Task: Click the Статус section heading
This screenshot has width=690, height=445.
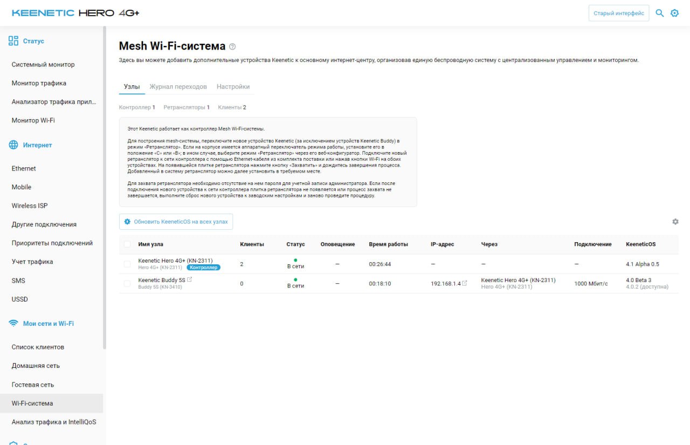Action: coord(33,41)
